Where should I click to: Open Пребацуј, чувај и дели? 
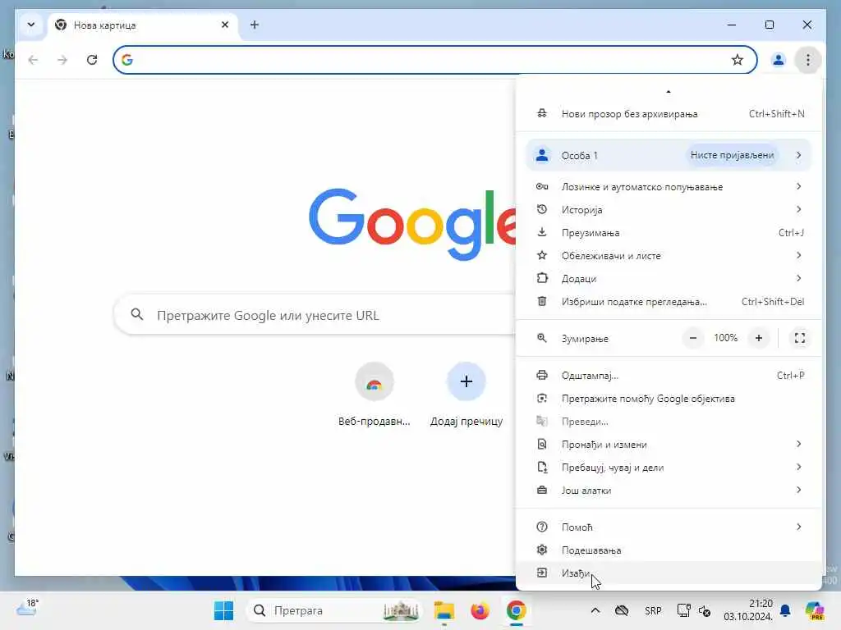[x=669, y=467]
